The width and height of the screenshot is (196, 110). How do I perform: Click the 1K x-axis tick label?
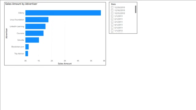pyautogui.click(x=39, y=61)
